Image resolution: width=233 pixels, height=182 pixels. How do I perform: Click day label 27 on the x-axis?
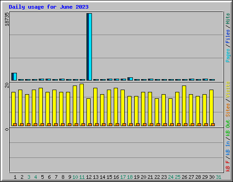click(191, 177)
